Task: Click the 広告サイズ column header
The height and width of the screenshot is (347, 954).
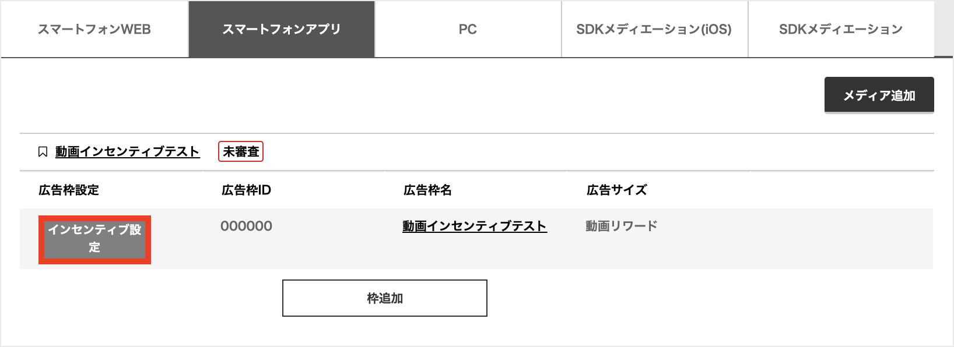Action: click(x=616, y=190)
